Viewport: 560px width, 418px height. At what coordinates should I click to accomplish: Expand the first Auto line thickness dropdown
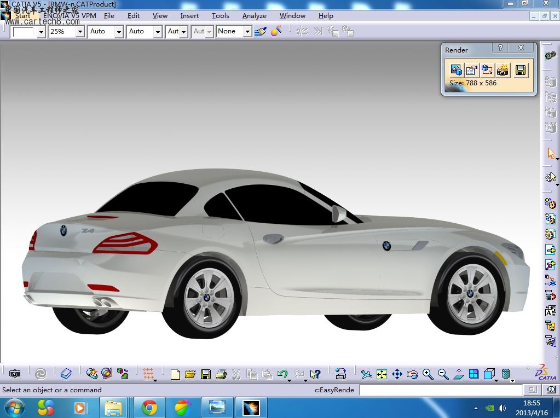tap(119, 32)
